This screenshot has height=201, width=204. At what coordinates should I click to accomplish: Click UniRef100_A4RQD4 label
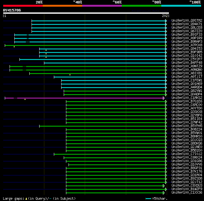point(187,87)
